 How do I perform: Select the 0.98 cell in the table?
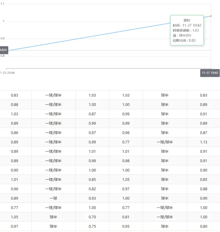126,161
